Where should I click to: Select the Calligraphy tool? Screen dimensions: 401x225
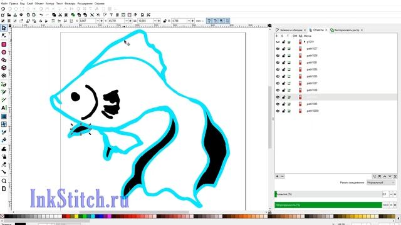(4, 100)
